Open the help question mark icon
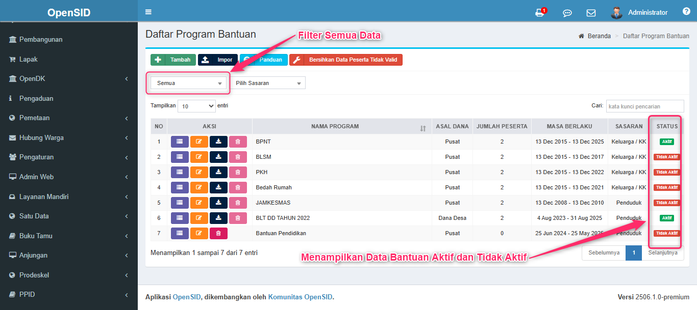 (686, 12)
